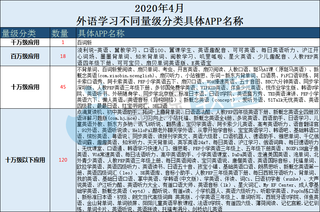This screenshot has width=320, height=212.
Task: Click the red count value 18
Action: click(63, 56)
